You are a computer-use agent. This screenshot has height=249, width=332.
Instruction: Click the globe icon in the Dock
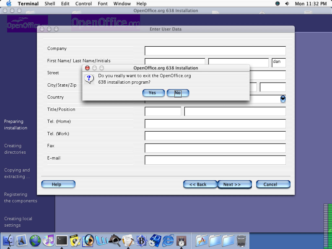pyautogui.click(x=35, y=241)
